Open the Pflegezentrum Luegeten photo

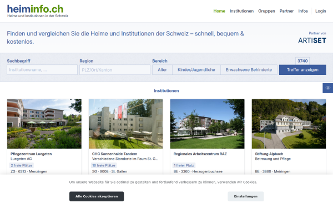click(44, 124)
